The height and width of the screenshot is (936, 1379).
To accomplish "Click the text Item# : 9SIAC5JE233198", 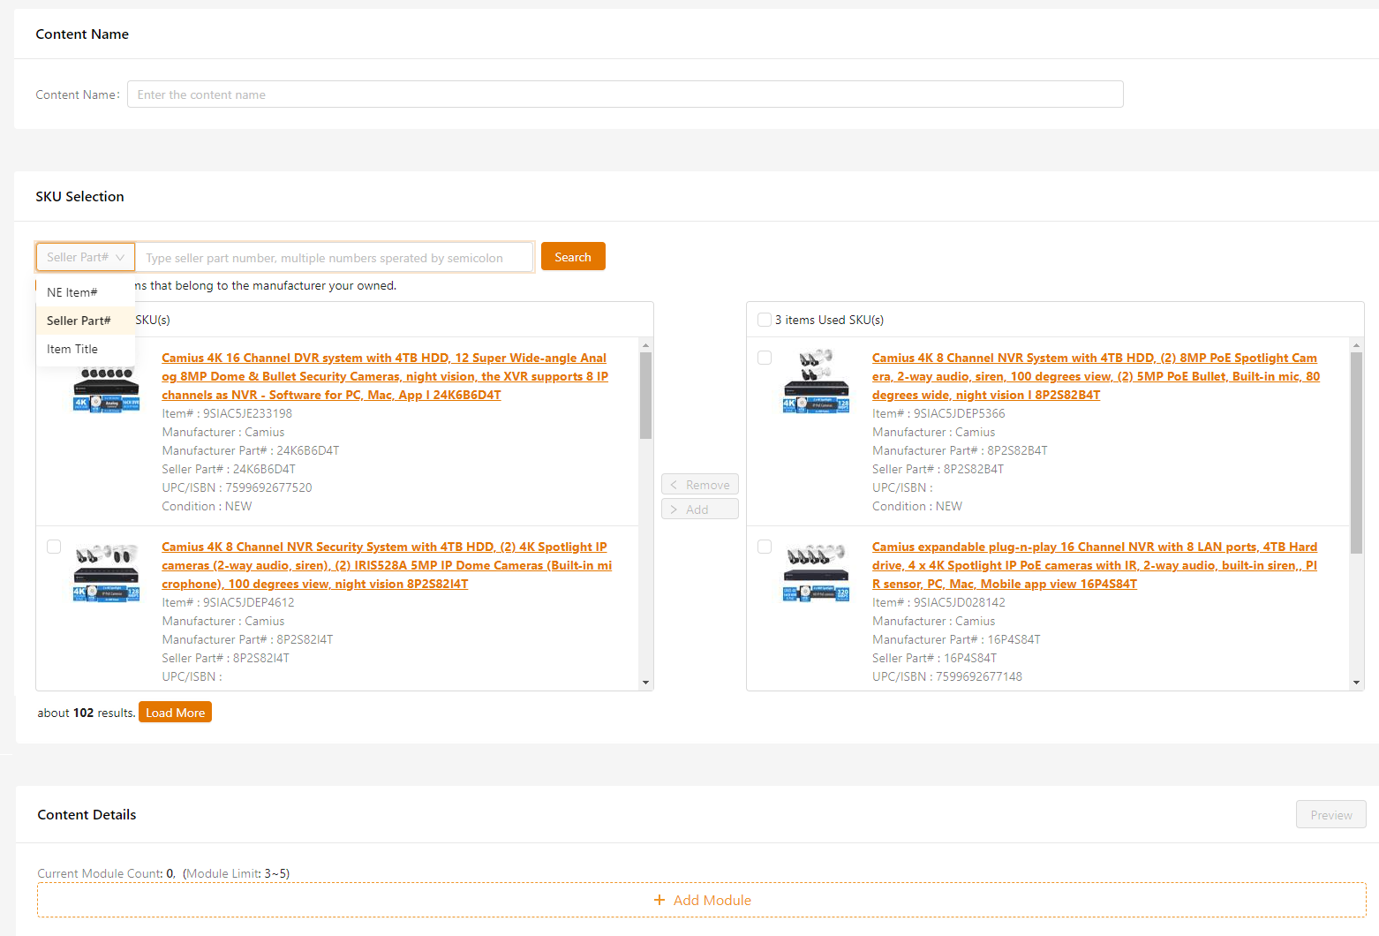I will 227,413.
